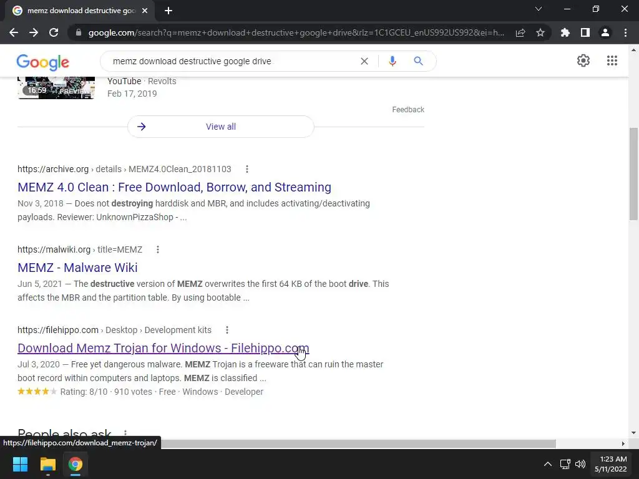Click the https://archive.org breadcrumb URL
This screenshot has width=639, height=479.
coord(53,169)
